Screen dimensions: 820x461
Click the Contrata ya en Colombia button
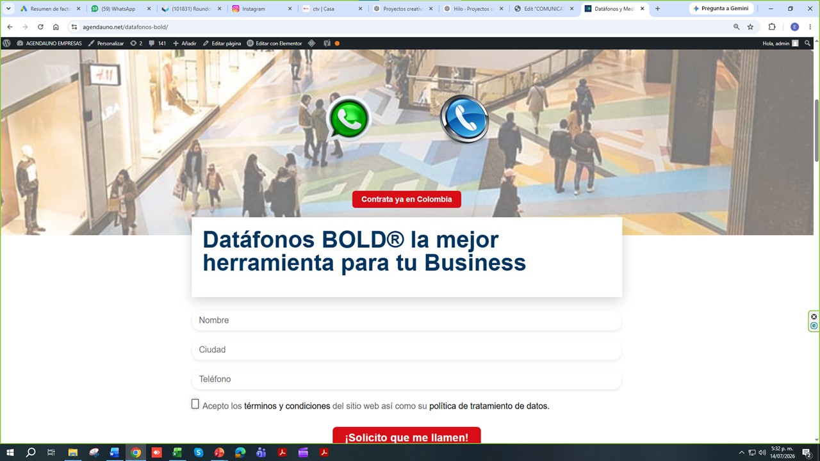[x=407, y=199]
